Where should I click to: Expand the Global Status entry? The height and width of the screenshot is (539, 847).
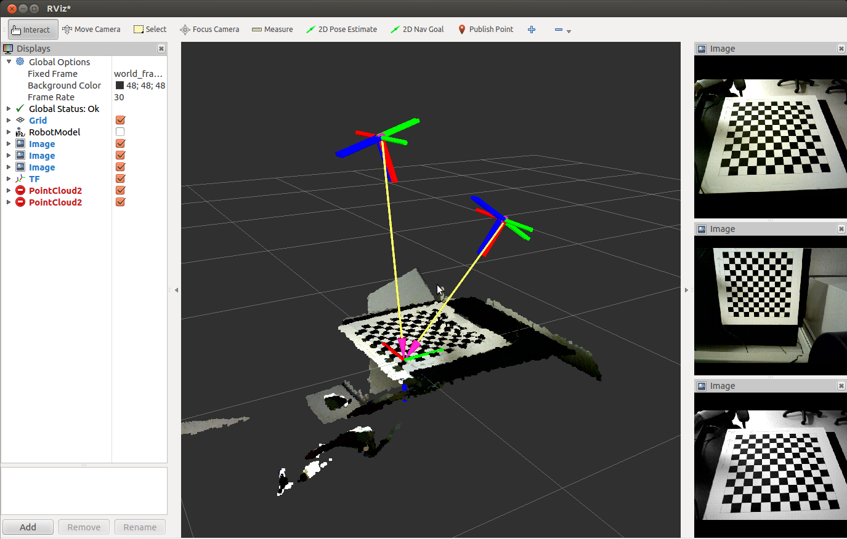pyautogui.click(x=9, y=109)
